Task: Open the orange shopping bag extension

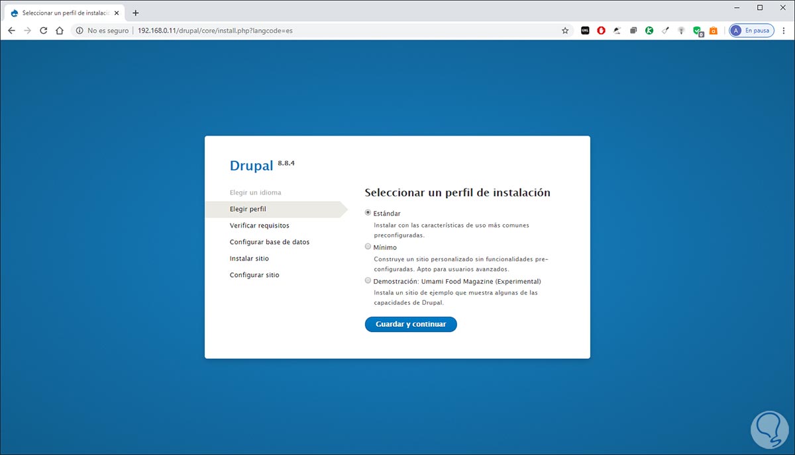Action: (x=714, y=30)
